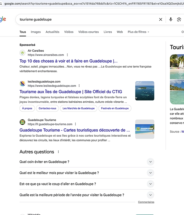Open the Air Caraïbes ad options menu
Screen dimensions: 184x215
tap(67, 55)
